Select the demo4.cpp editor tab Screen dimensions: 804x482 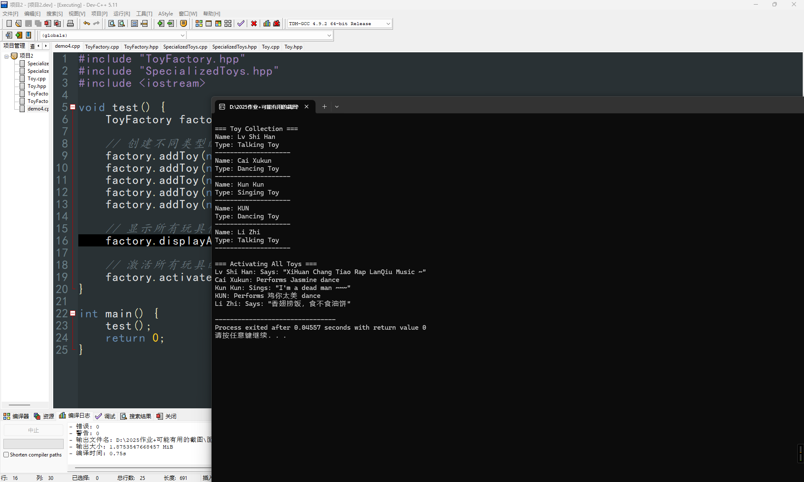pyautogui.click(x=67, y=46)
